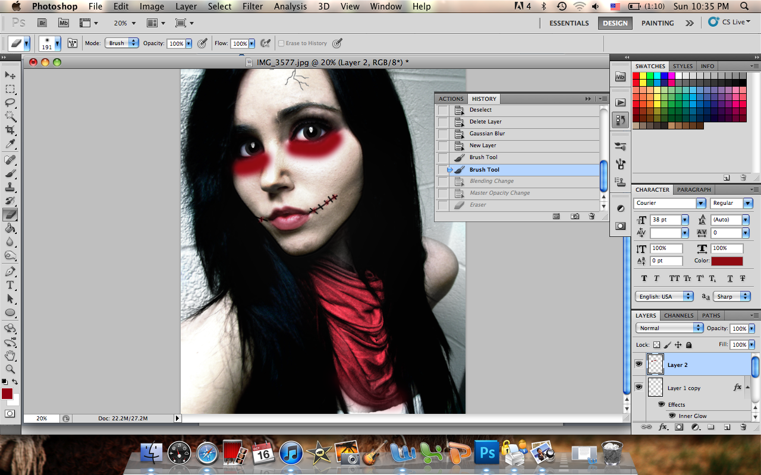Switch to the Painting workspace
This screenshot has height=475, width=761.
pos(658,23)
